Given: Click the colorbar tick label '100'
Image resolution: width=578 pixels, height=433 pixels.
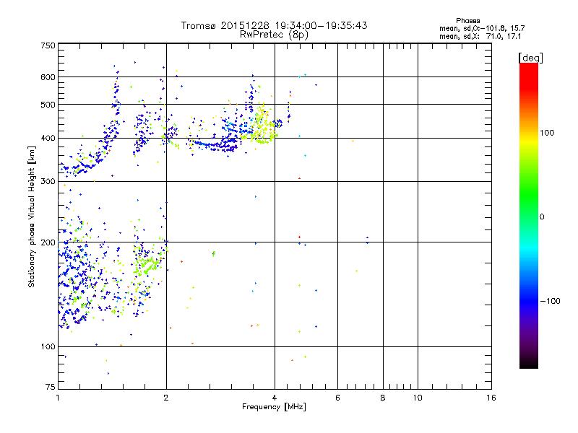Looking at the screenshot, I should tap(547, 133).
